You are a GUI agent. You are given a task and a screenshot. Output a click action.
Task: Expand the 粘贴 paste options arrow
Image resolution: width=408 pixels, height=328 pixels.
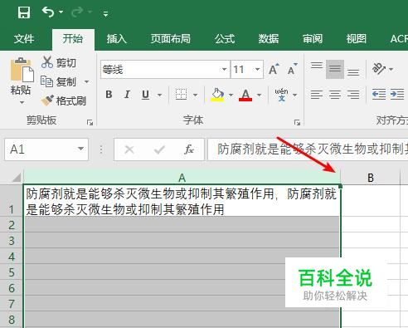point(22,103)
